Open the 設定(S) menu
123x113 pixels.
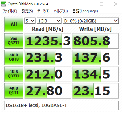27,11
